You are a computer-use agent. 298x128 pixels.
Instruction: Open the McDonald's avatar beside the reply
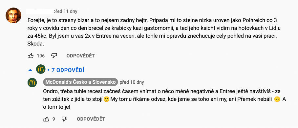tap(32, 83)
